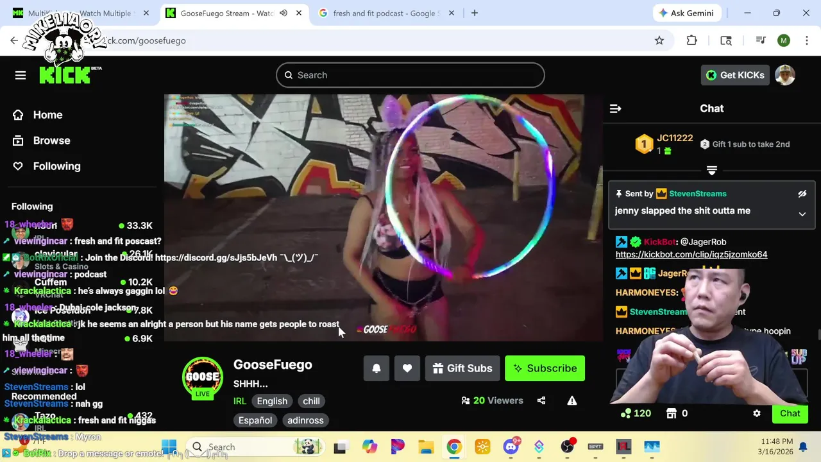821x462 pixels.
Task: Click the adinross tag
Action: 305,420
